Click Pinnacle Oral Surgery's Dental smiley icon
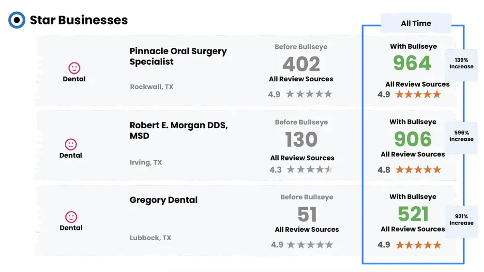This screenshot has height=272, width=484. coord(74,68)
